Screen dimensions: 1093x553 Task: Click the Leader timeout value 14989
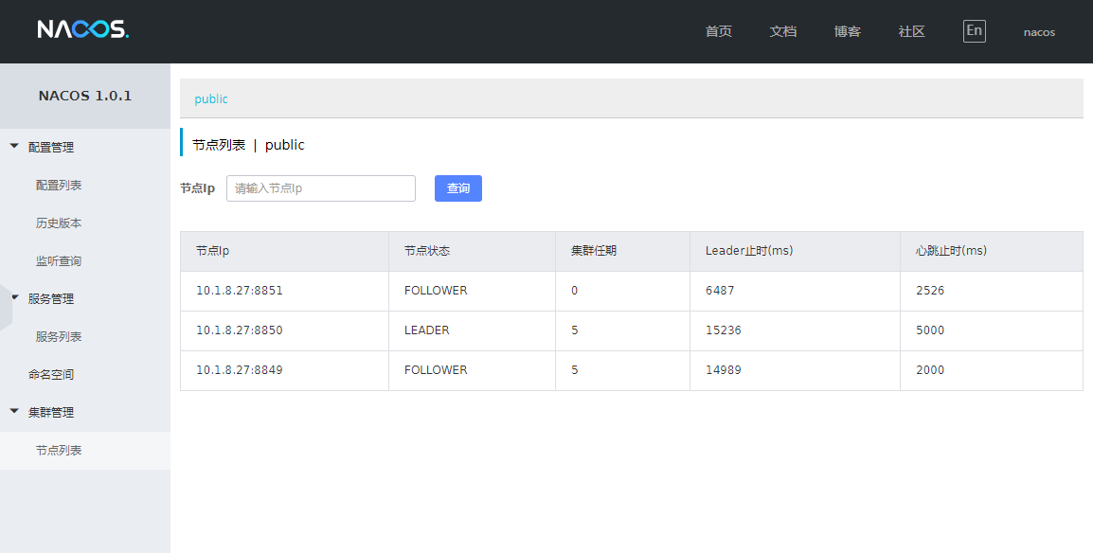pos(724,370)
